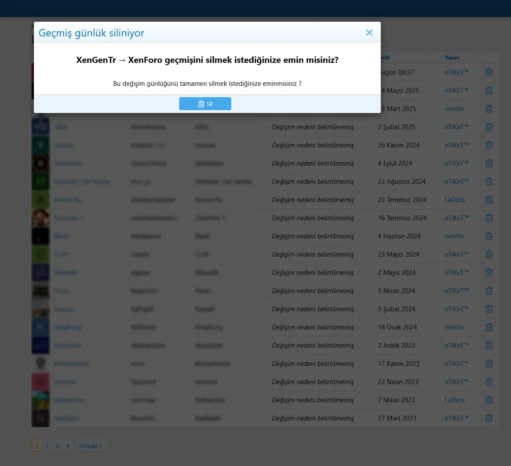Click trash icon for Bugün 08:37 row
Viewport: 511px width, 466px height.
pos(489,72)
